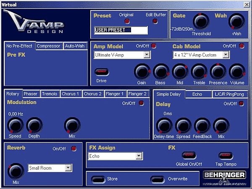Click the -72dB/250m gate value text

(x=182, y=29)
